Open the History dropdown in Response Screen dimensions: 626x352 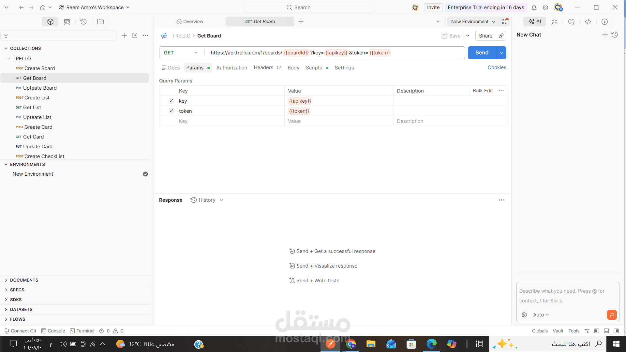point(207,200)
